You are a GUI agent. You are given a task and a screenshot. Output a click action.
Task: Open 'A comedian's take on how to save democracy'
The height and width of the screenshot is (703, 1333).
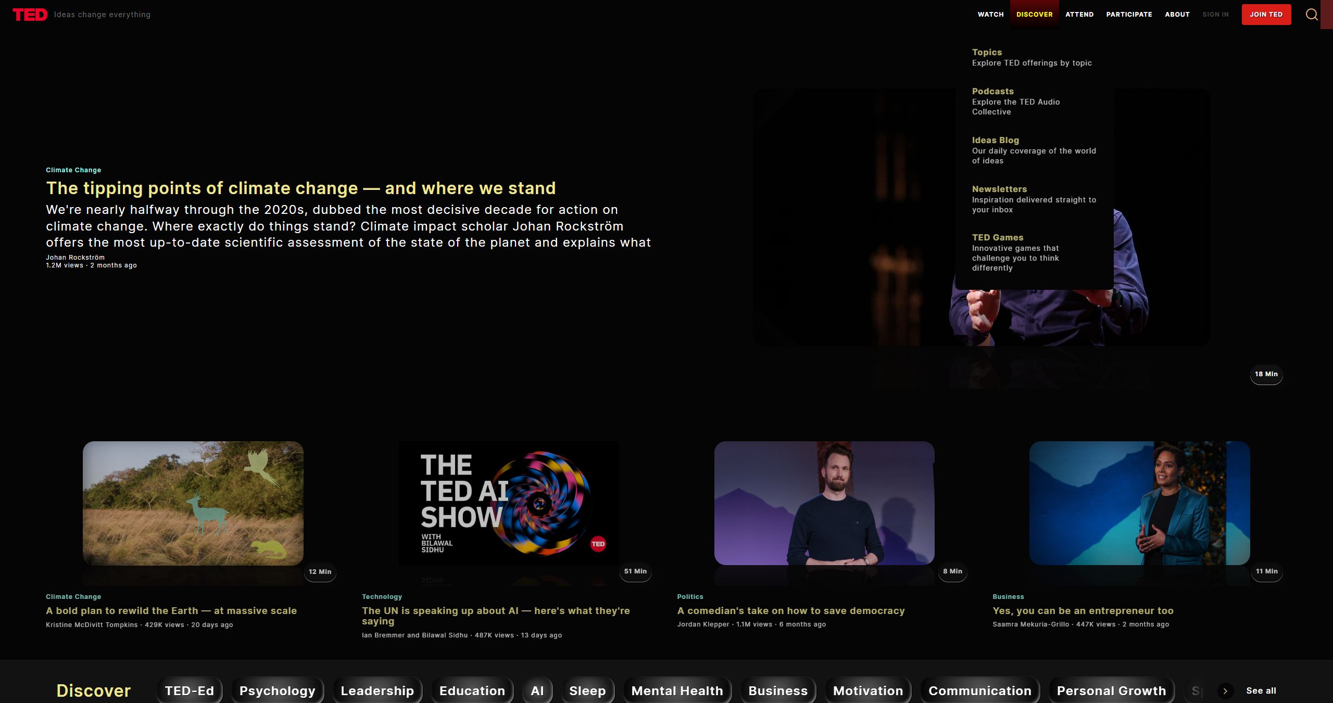coord(791,611)
